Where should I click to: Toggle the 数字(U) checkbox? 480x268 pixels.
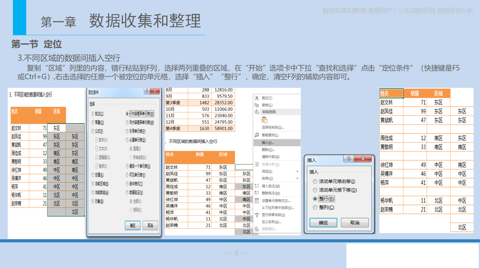96,140
